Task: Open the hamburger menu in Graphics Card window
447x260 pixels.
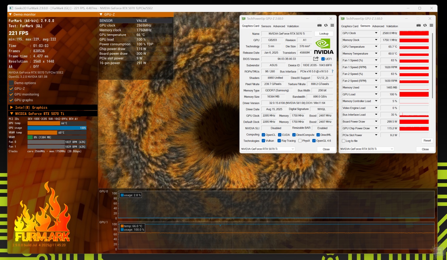Action: point(332,26)
